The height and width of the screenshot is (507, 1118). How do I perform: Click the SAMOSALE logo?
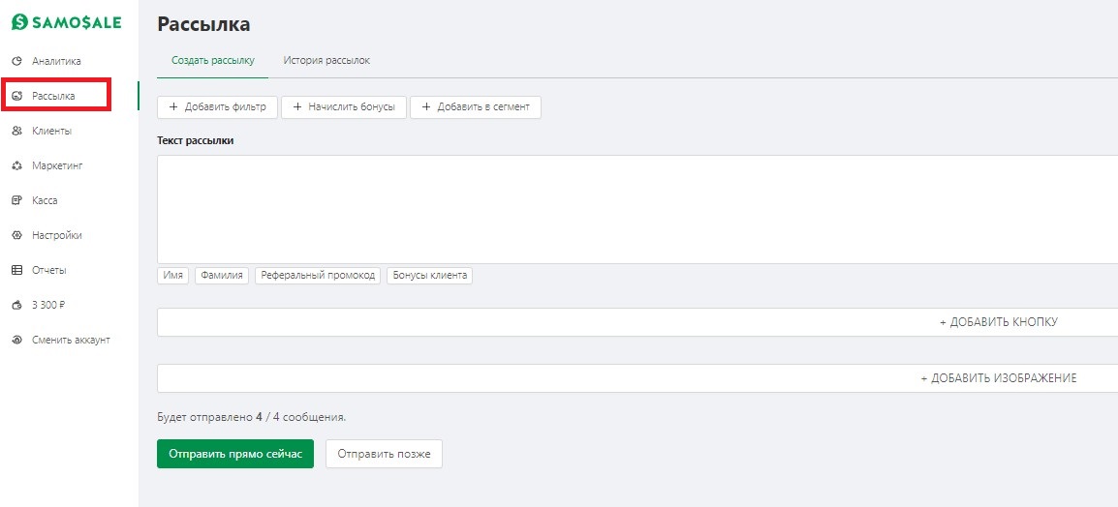point(67,23)
